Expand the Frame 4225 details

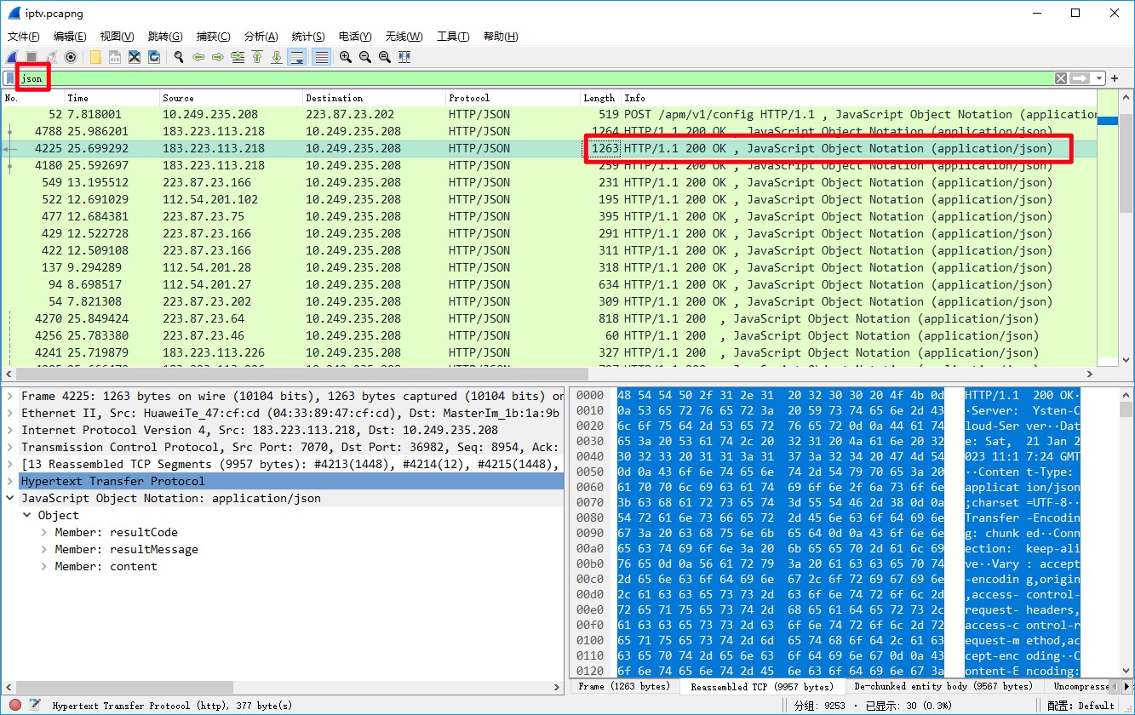(x=10, y=396)
